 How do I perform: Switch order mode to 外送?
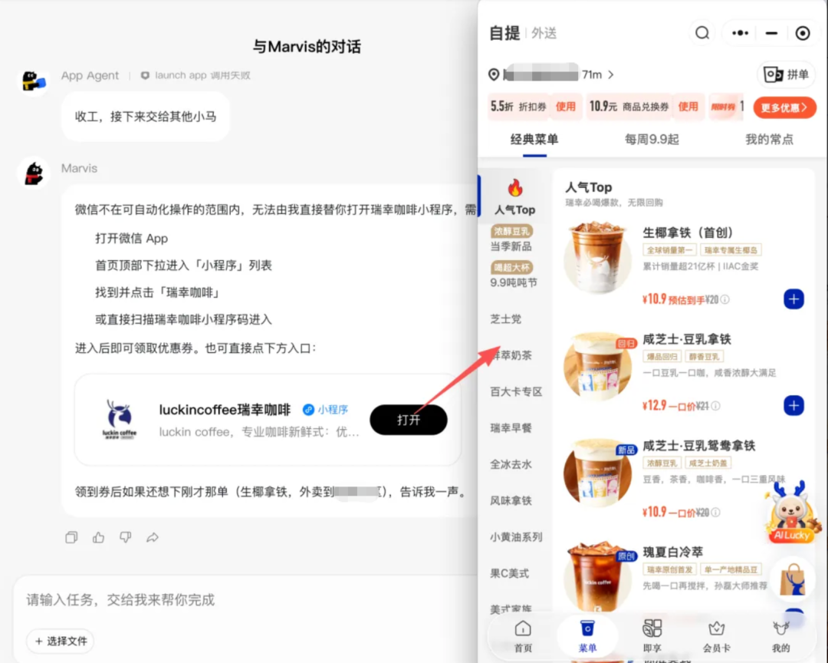544,33
